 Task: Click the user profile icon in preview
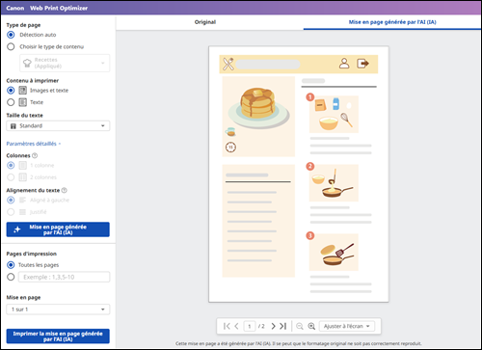(x=344, y=64)
